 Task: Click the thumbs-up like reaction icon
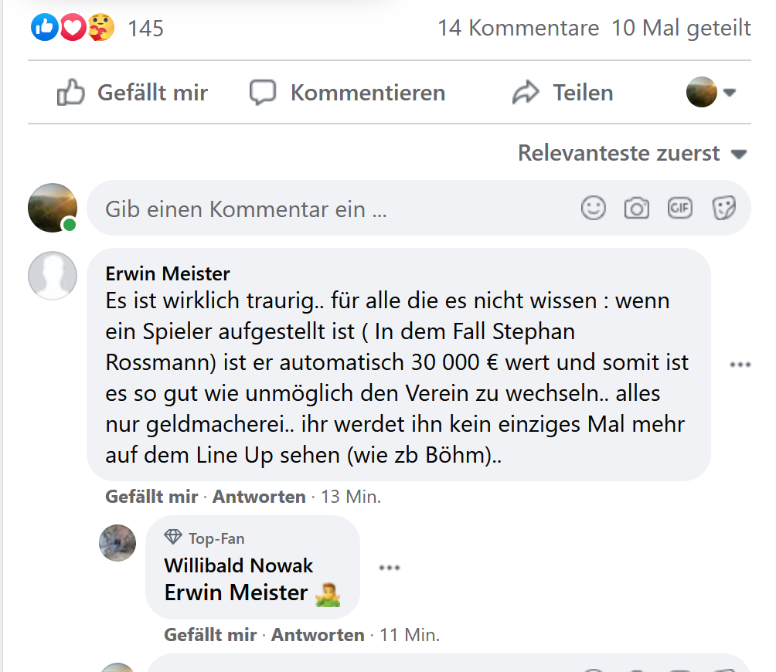(45, 29)
